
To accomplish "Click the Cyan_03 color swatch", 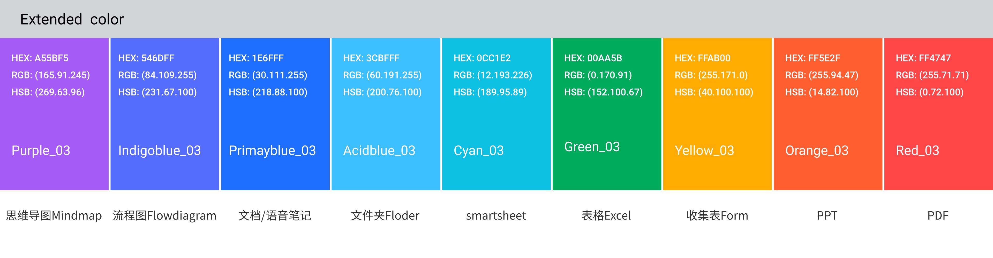I will tap(496, 114).
